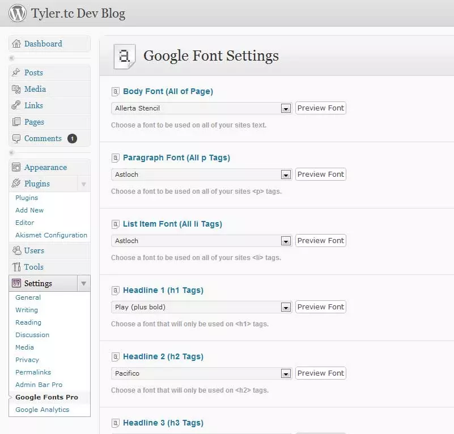Image resolution: width=454 pixels, height=434 pixels.
Task: Click the Dashboard house icon
Action: coord(16,44)
